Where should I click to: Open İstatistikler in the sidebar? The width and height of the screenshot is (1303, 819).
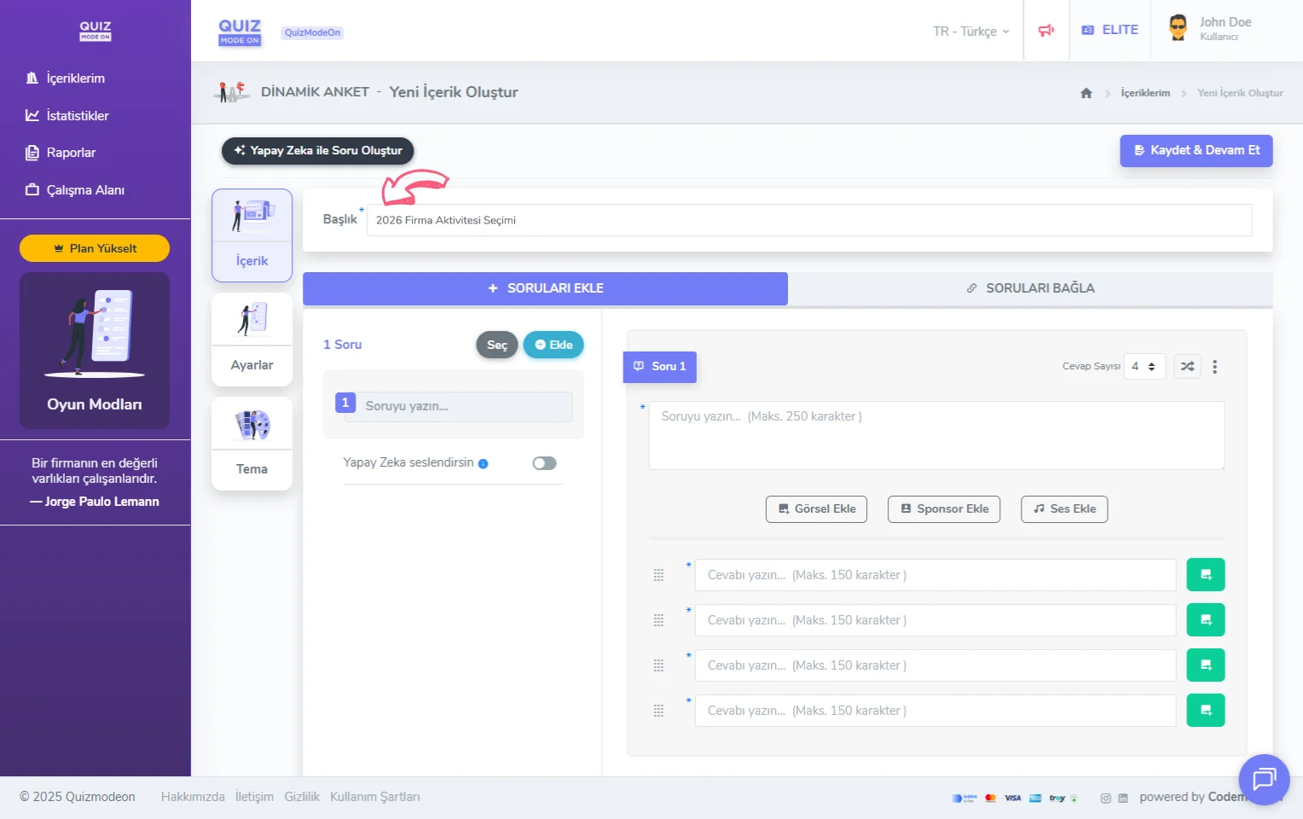pos(77,116)
